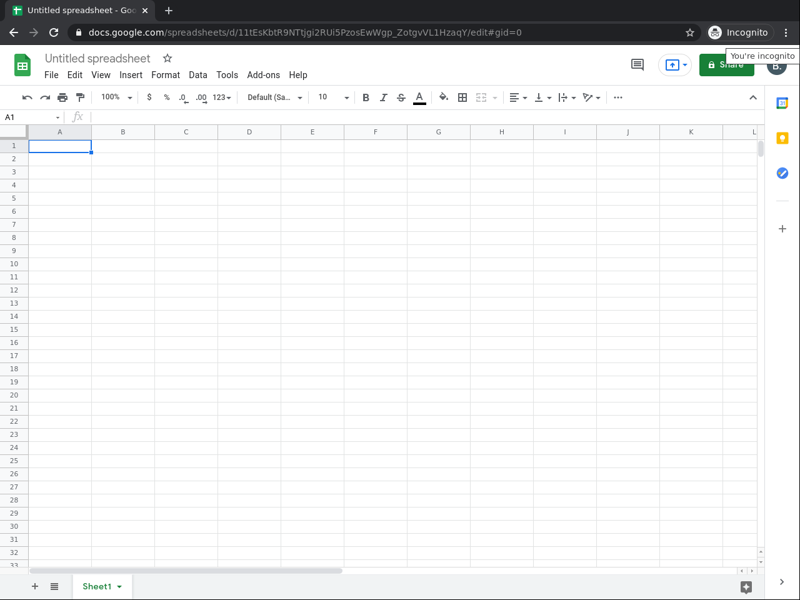
Task: Open the All Sheets list
Action: tap(54, 586)
